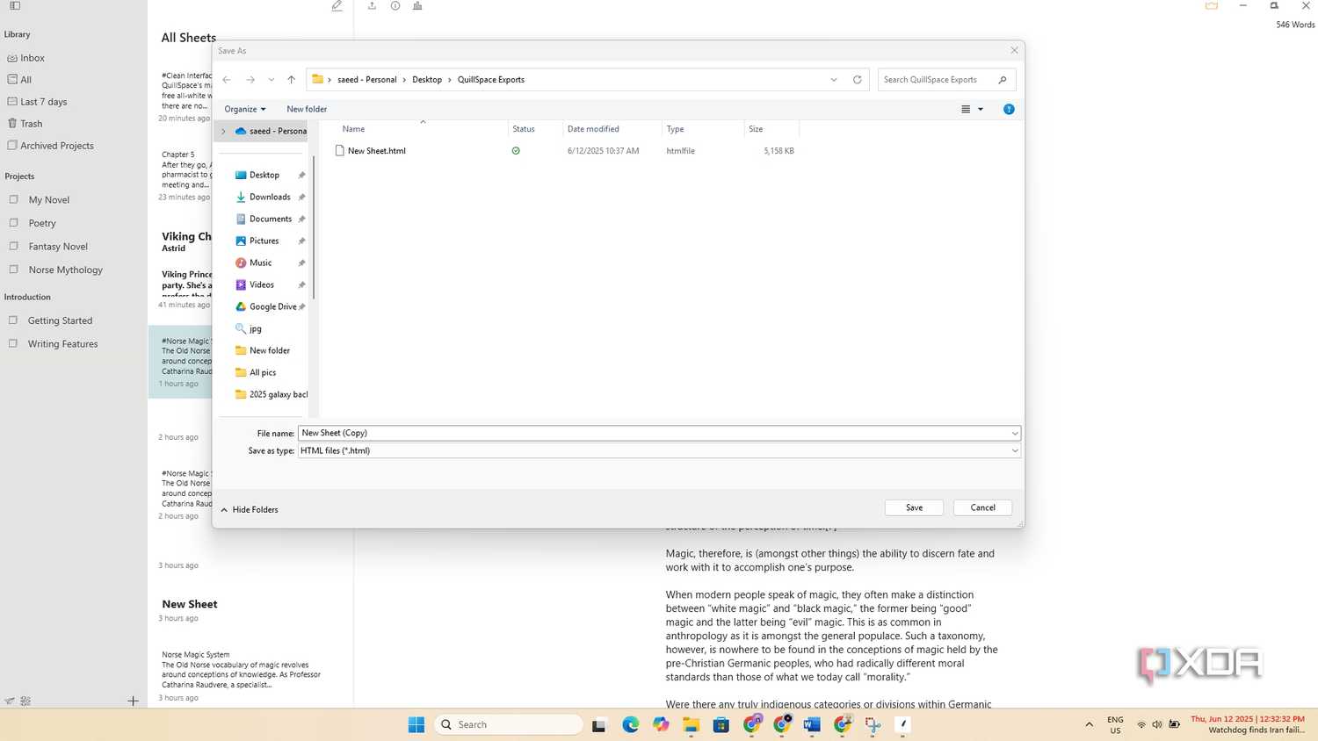
Task: Show hidden system tray icons
Action: tap(1090, 724)
